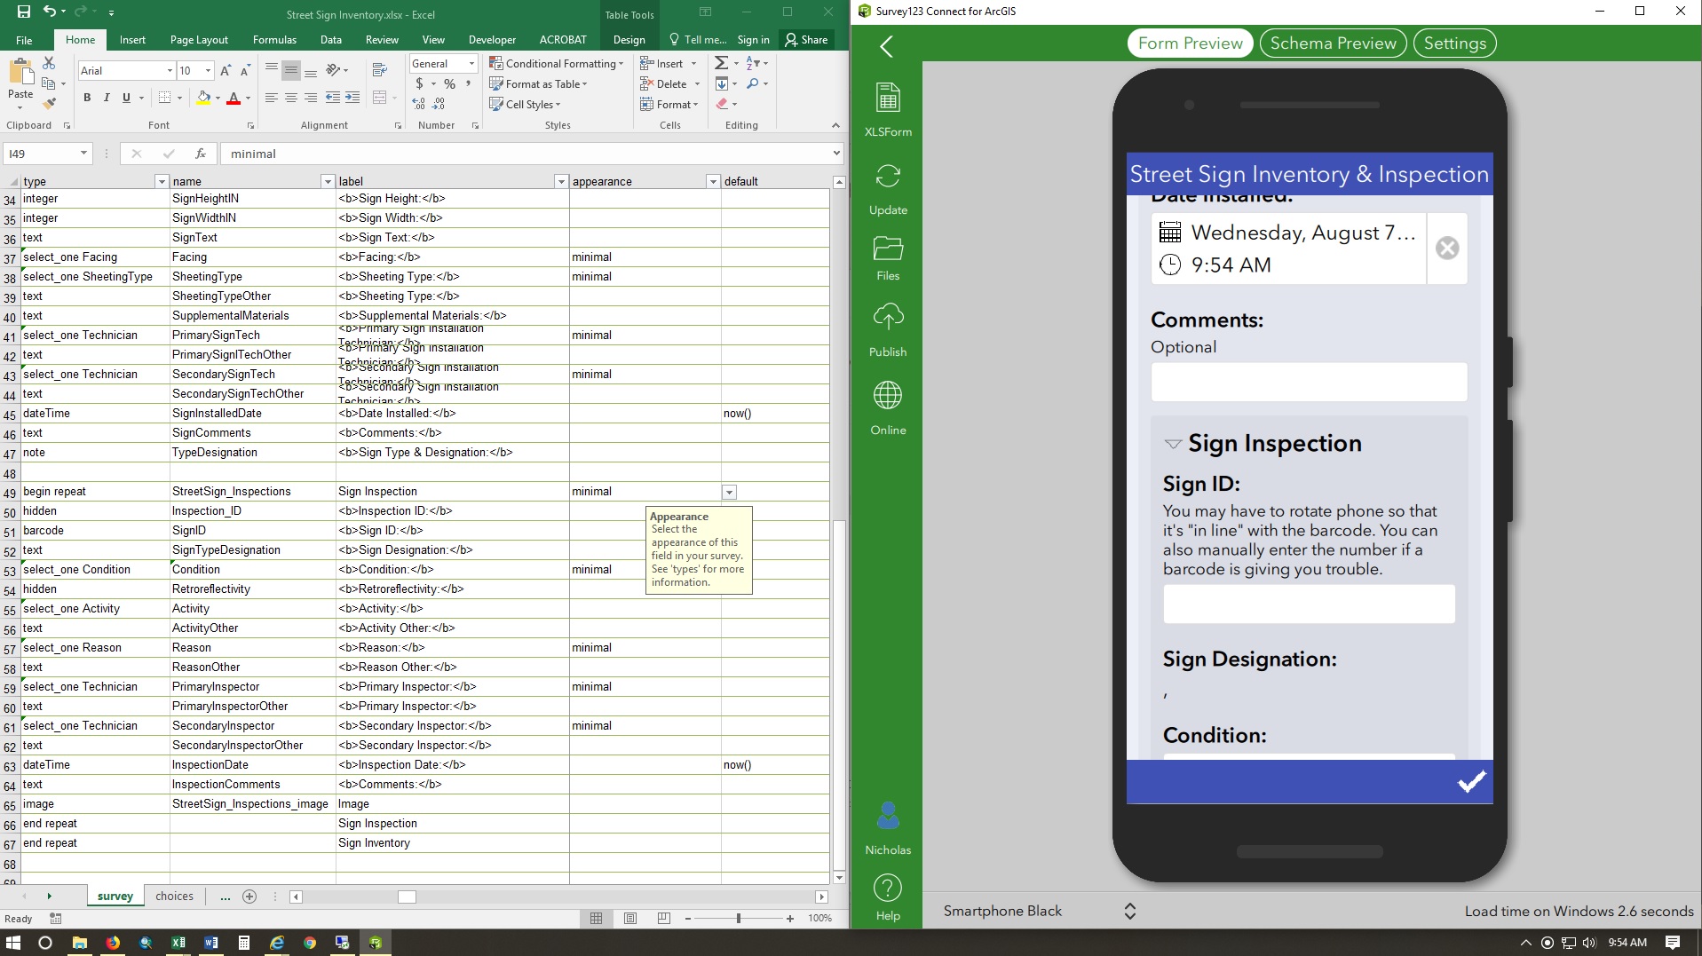Open the Name Box dropdown for I49
1702x956 pixels.
coord(83,154)
